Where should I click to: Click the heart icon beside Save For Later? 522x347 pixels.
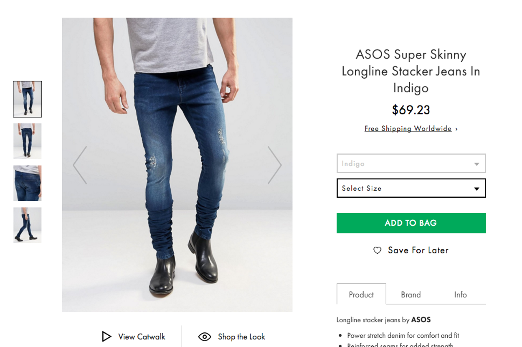pos(377,250)
